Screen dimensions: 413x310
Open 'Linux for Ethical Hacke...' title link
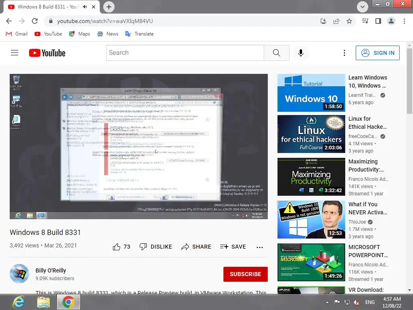(x=368, y=123)
